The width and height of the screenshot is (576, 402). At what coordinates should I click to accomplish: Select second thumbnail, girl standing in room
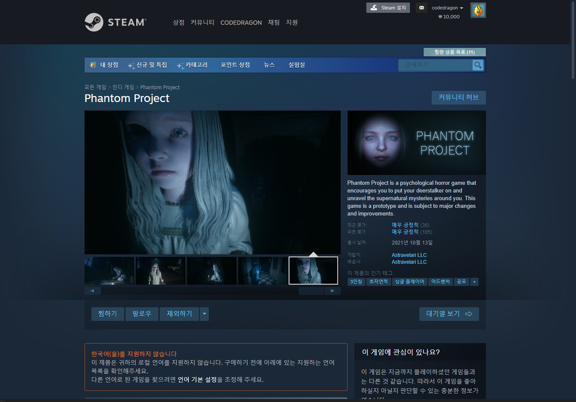[161, 271]
